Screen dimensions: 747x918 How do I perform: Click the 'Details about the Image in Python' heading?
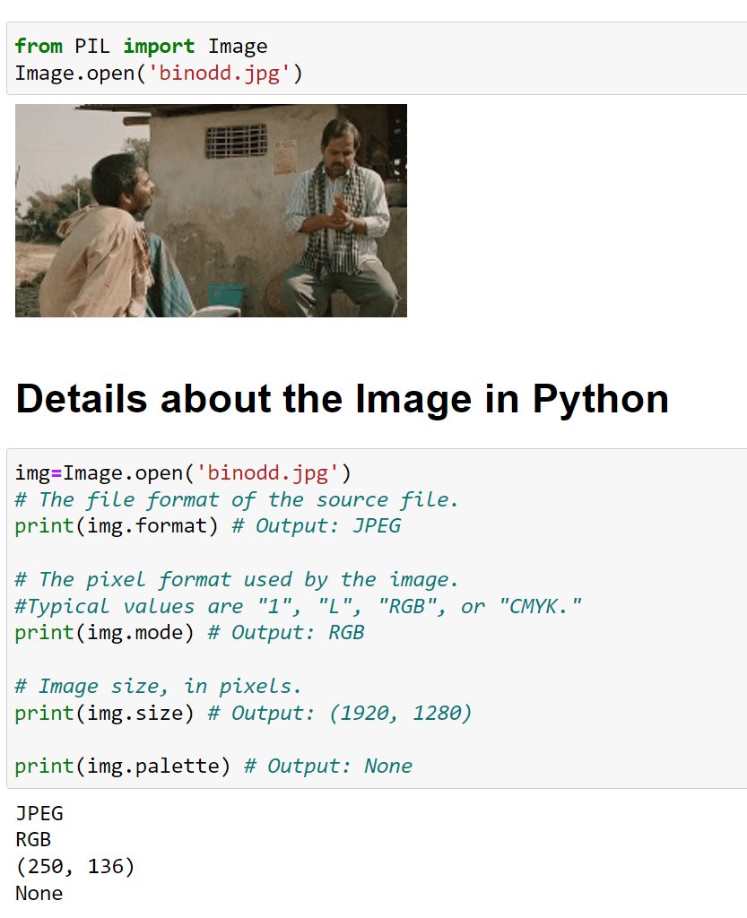point(343,399)
